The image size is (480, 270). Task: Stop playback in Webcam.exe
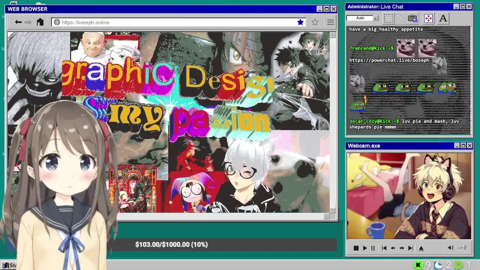(356, 248)
